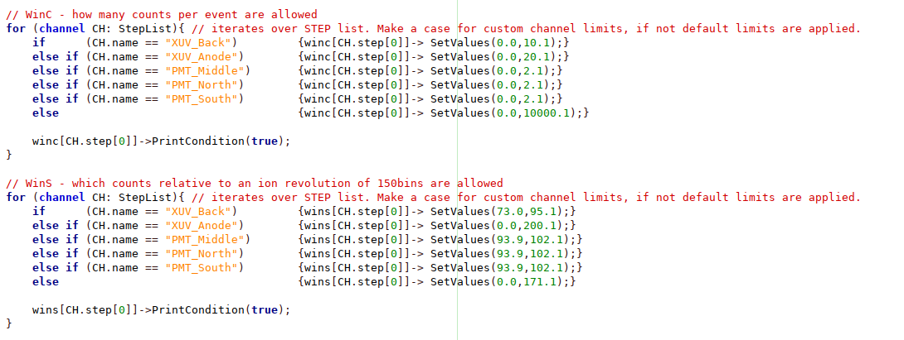
Task: Click "PMT_South" string in the winc block
Action: pos(204,98)
